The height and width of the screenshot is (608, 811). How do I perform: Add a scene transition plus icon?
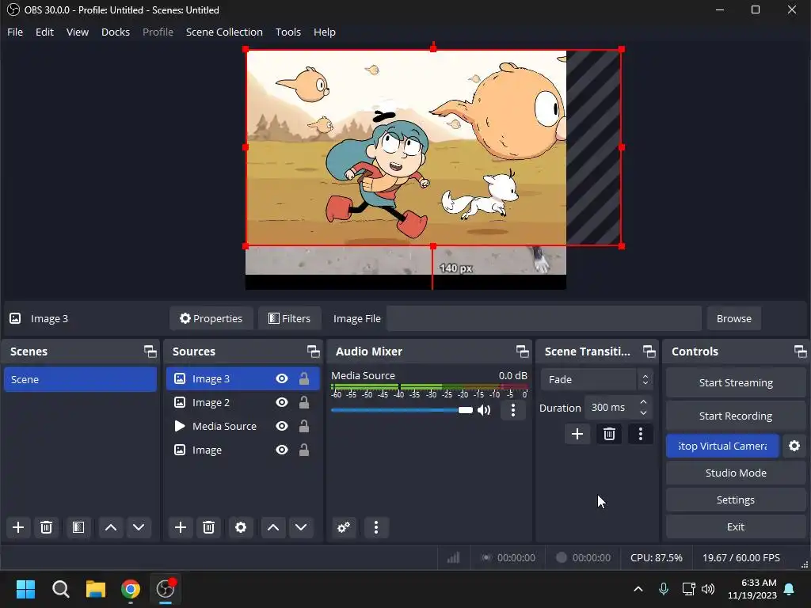tap(577, 435)
